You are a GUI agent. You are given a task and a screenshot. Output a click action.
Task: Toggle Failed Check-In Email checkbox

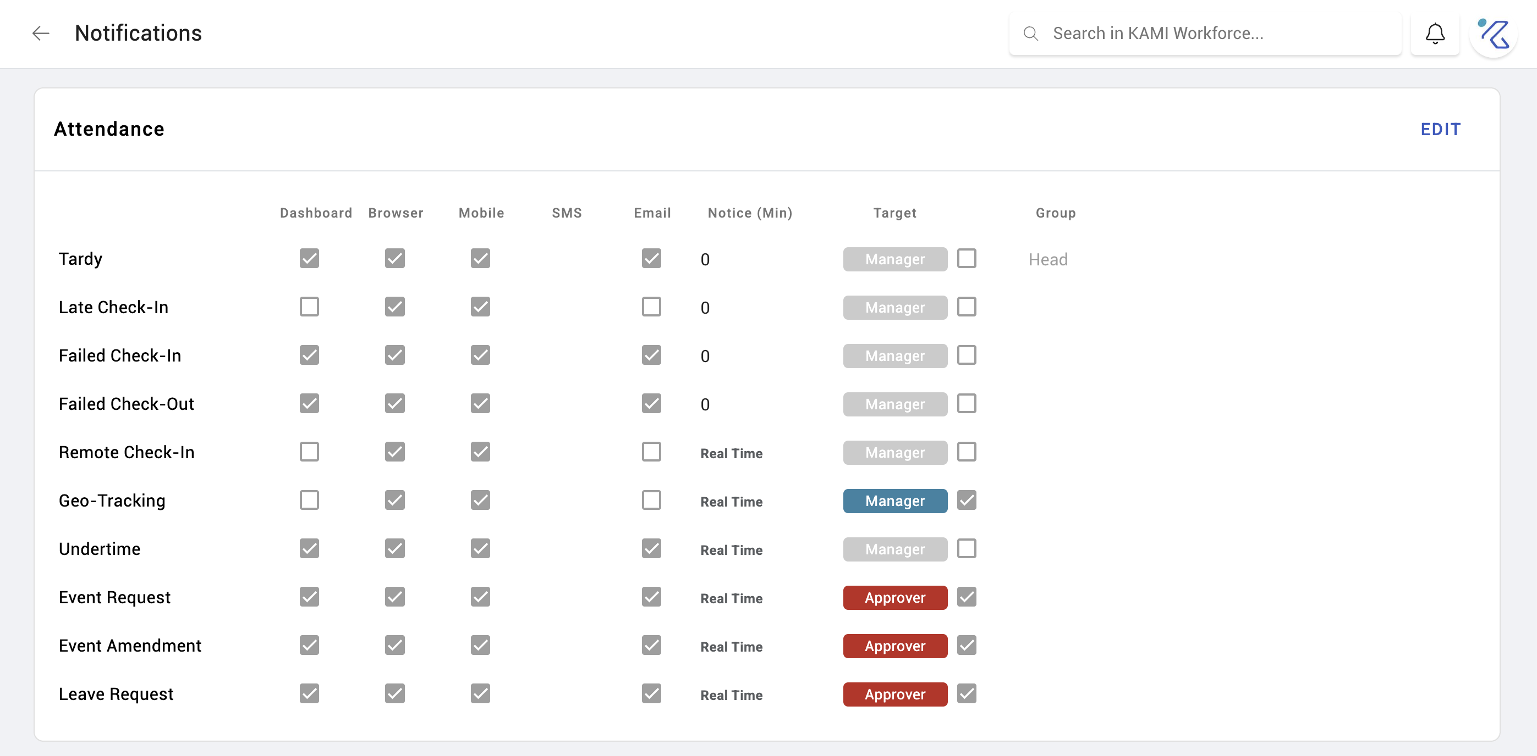pyautogui.click(x=651, y=355)
